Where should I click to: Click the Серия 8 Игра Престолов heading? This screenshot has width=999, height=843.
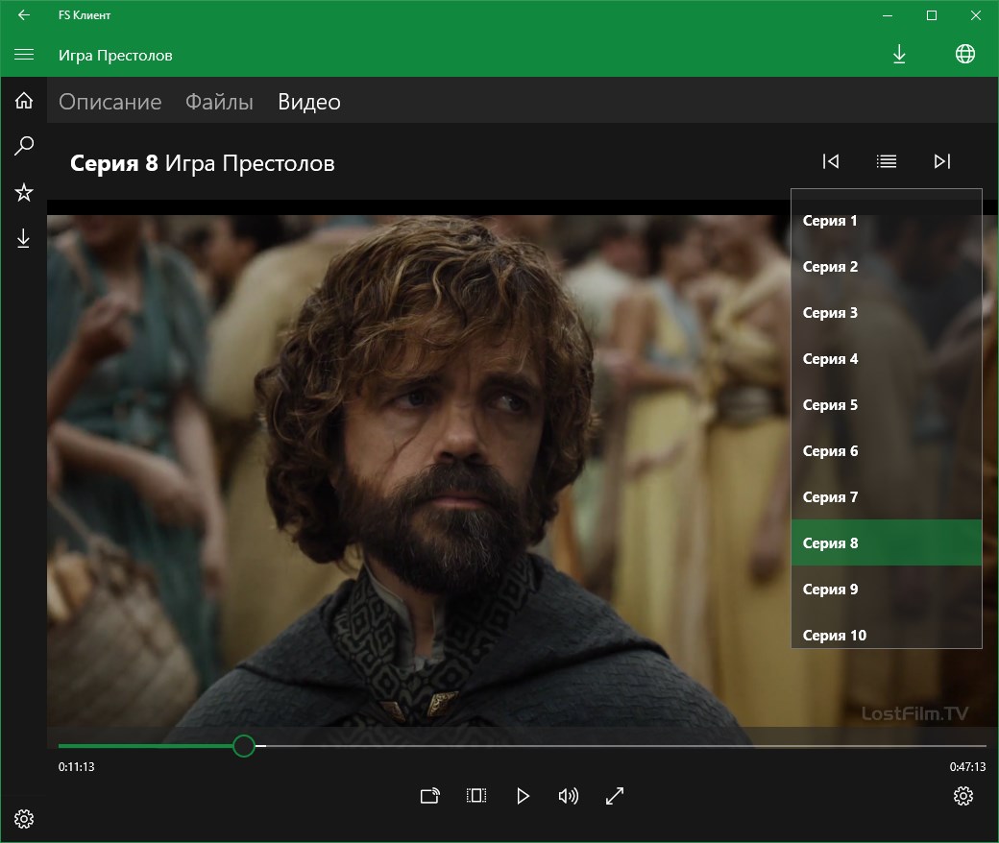tap(202, 163)
